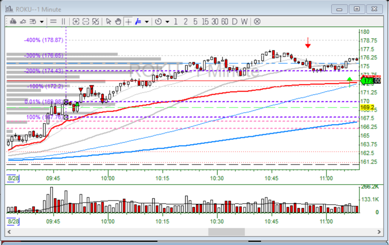
Task: Switch to the 5 minute timeframe
Action: [x=195, y=22]
